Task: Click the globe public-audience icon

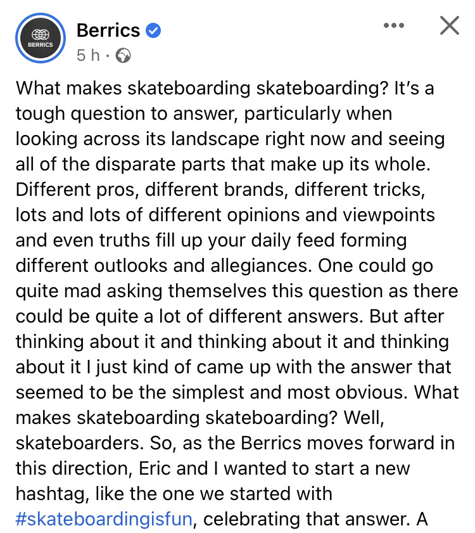Action: tap(123, 56)
